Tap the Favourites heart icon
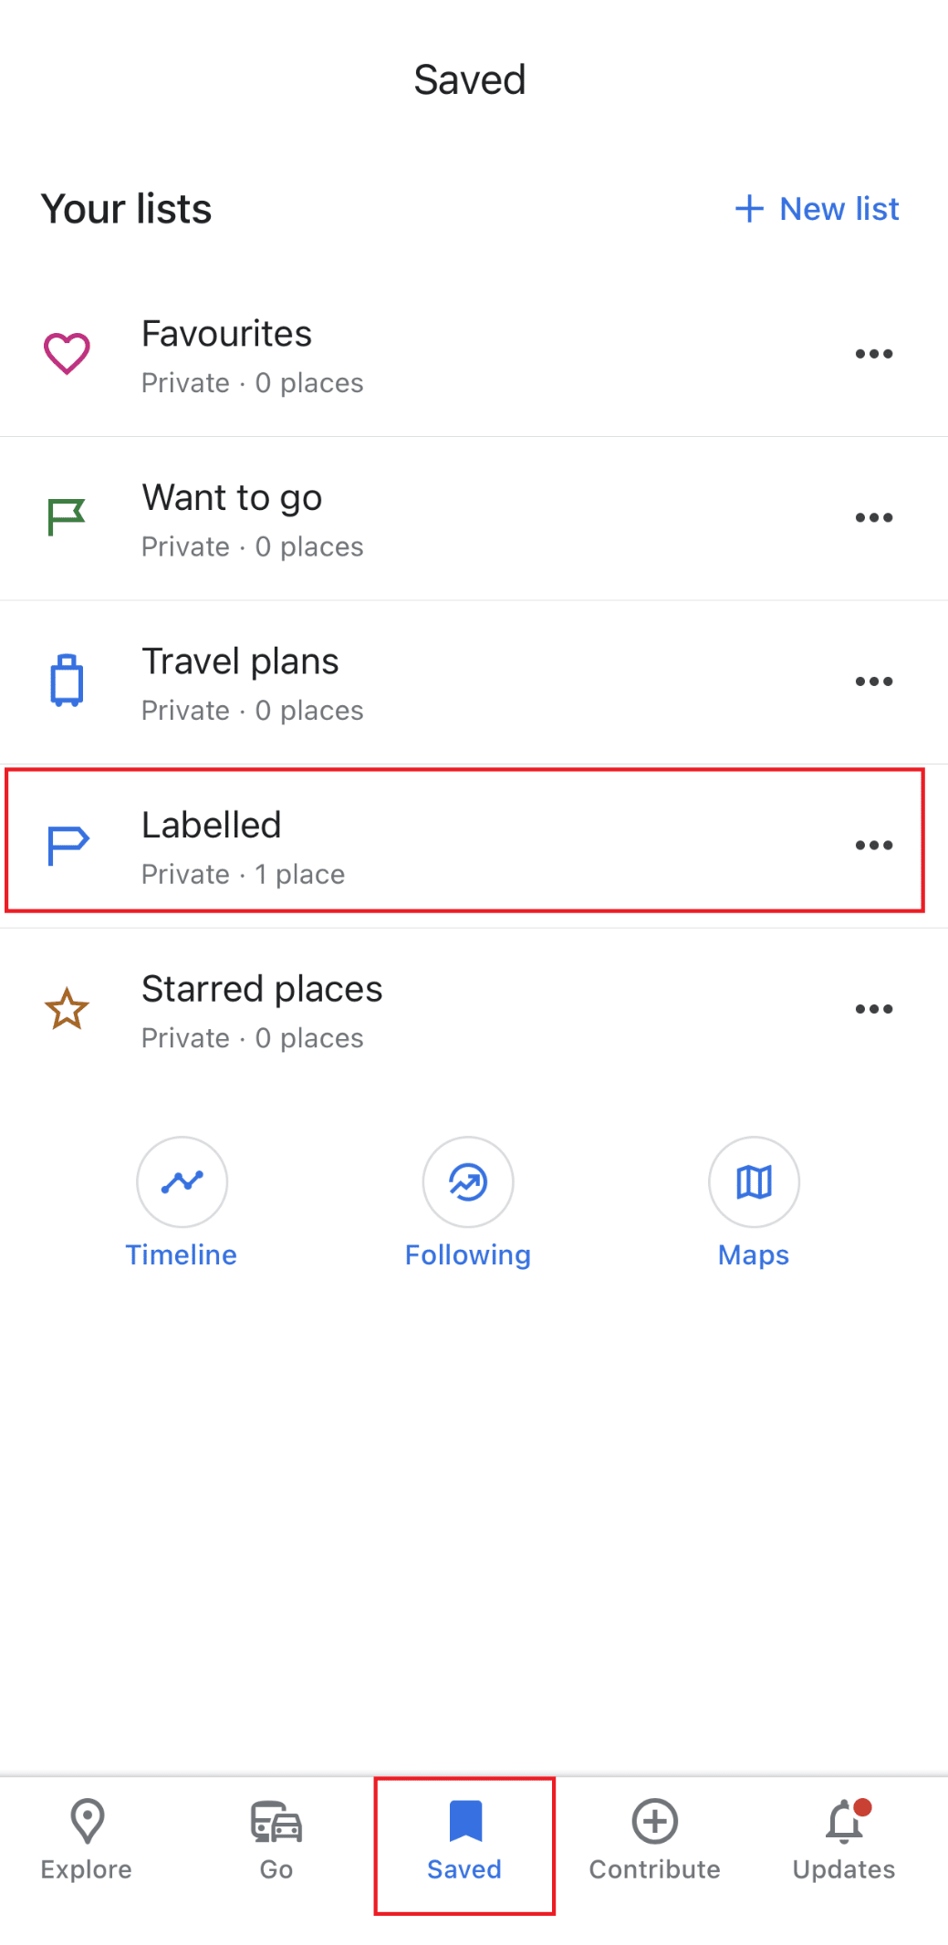This screenshot has height=1945, width=948. 67,354
